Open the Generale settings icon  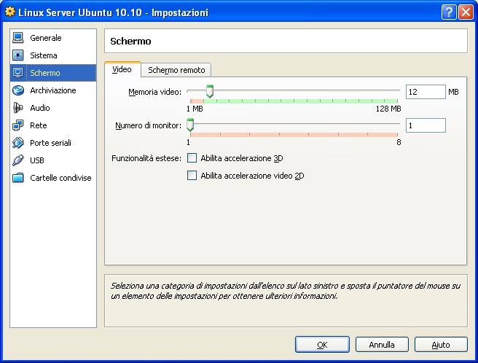click(x=18, y=38)
